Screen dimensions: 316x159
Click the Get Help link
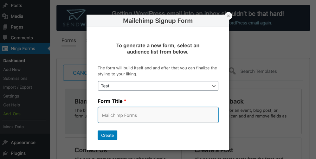click(x=12, y=105)
